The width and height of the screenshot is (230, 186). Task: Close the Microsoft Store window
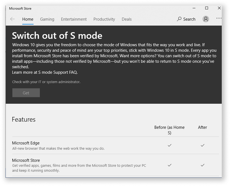[219, 8]
